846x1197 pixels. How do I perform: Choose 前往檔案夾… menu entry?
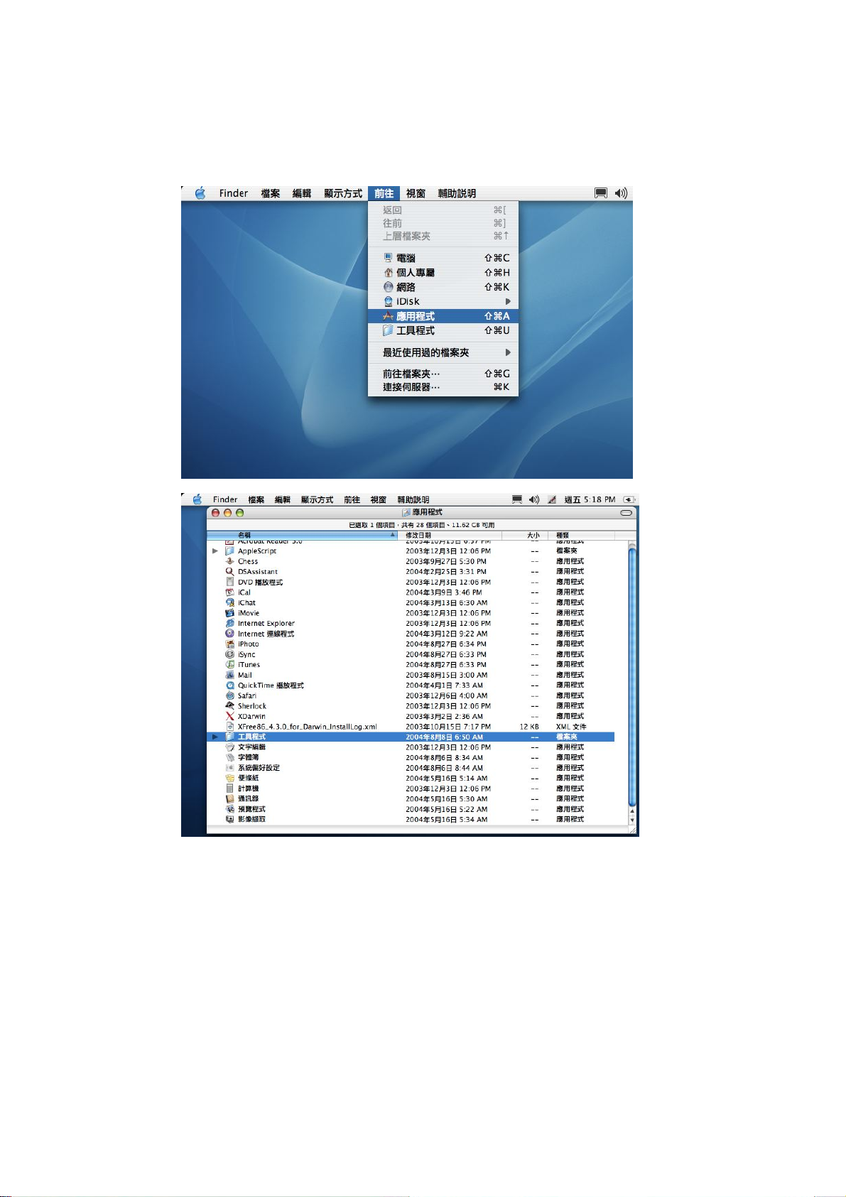tap(443, 374)
